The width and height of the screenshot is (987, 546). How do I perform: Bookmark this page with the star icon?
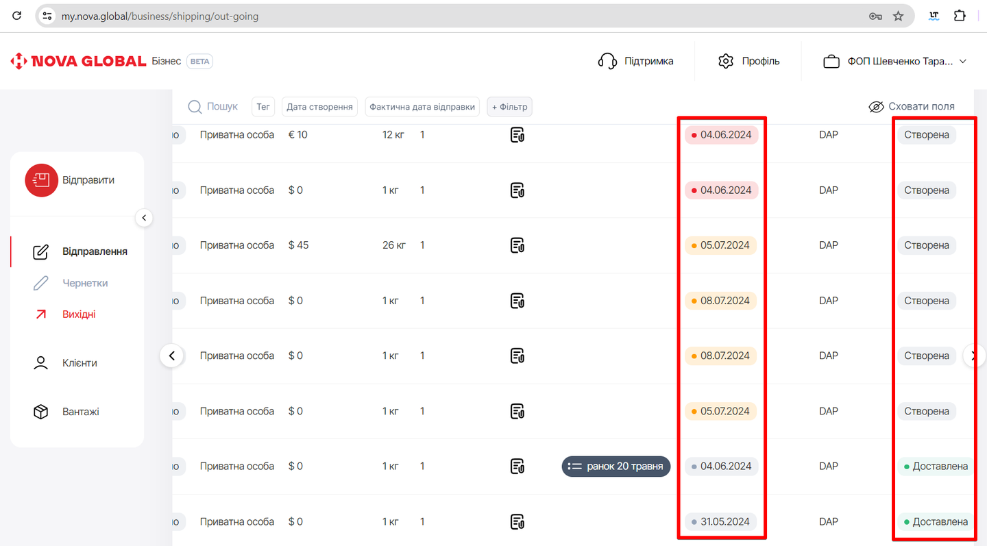pyautogui.click(x=898, y=16)
